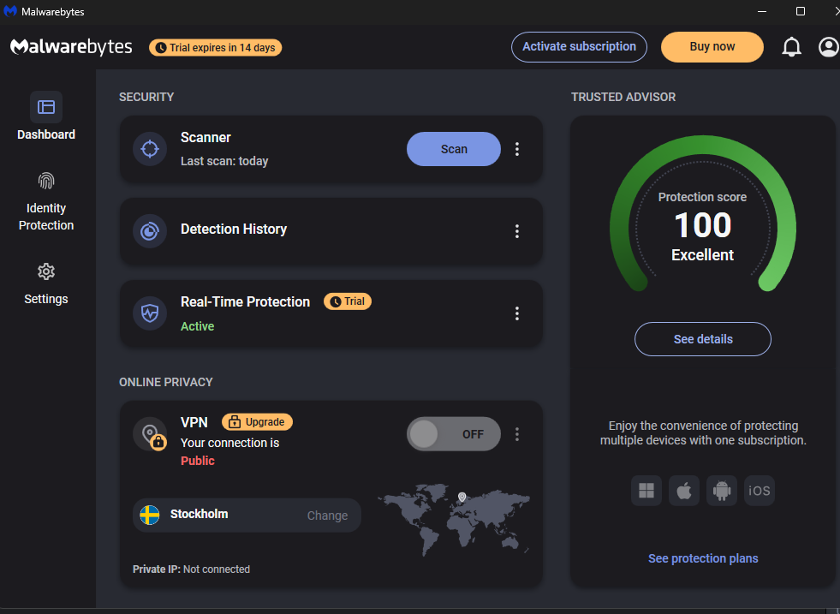Click the Android platform icon

click(722, 490)
